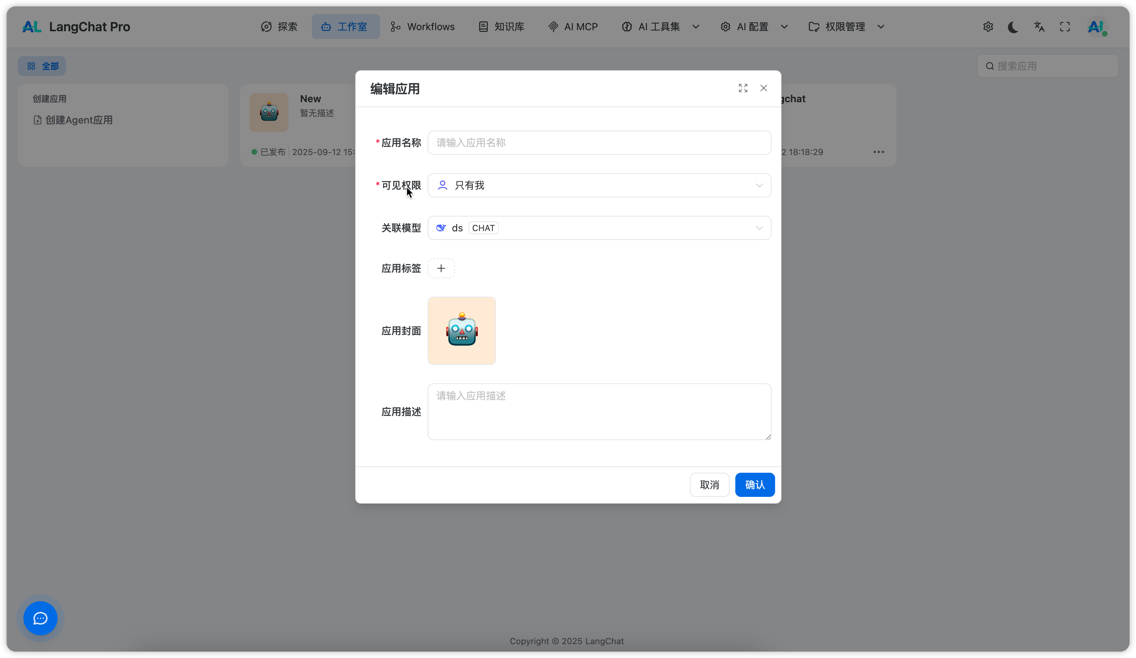Click the language translate icon

(1039, 27)
